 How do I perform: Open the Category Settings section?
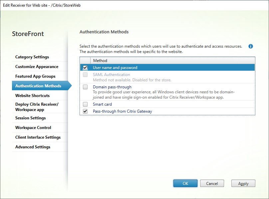pyautogui.click(x=32, y=57)
